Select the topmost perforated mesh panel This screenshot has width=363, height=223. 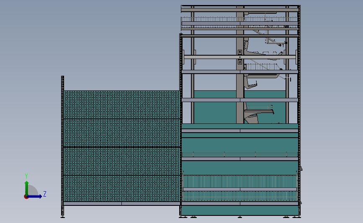[x=122, y=105]
